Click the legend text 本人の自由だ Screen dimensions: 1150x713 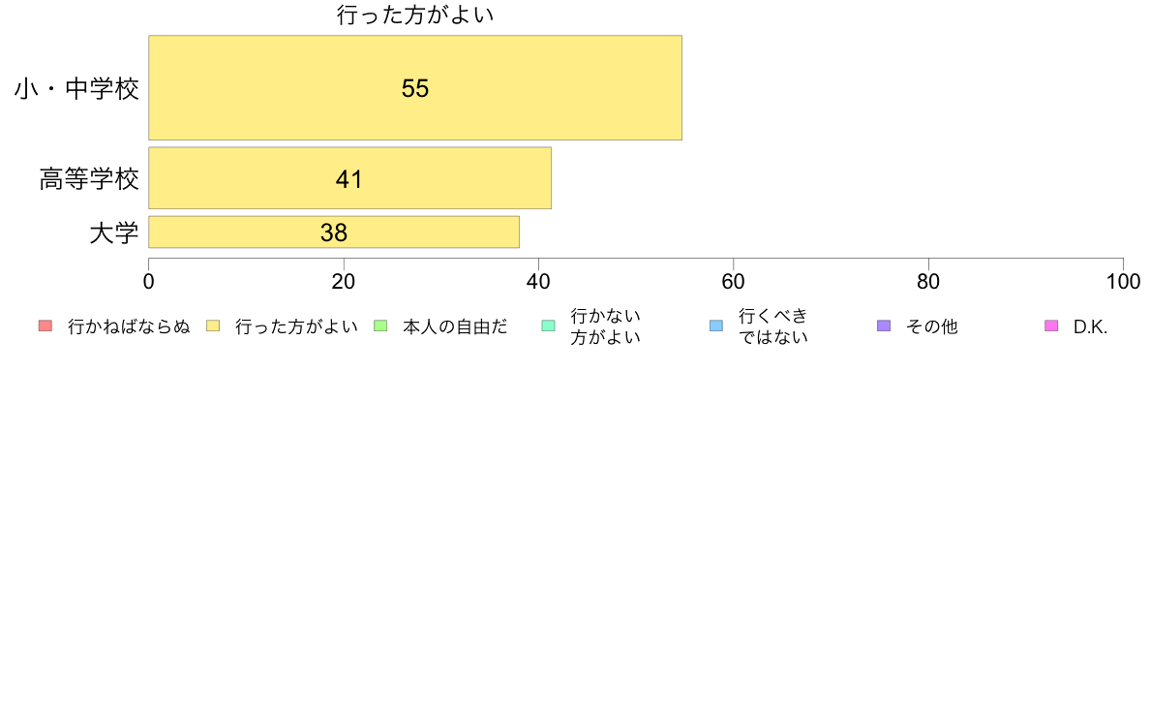pos(455,326)
